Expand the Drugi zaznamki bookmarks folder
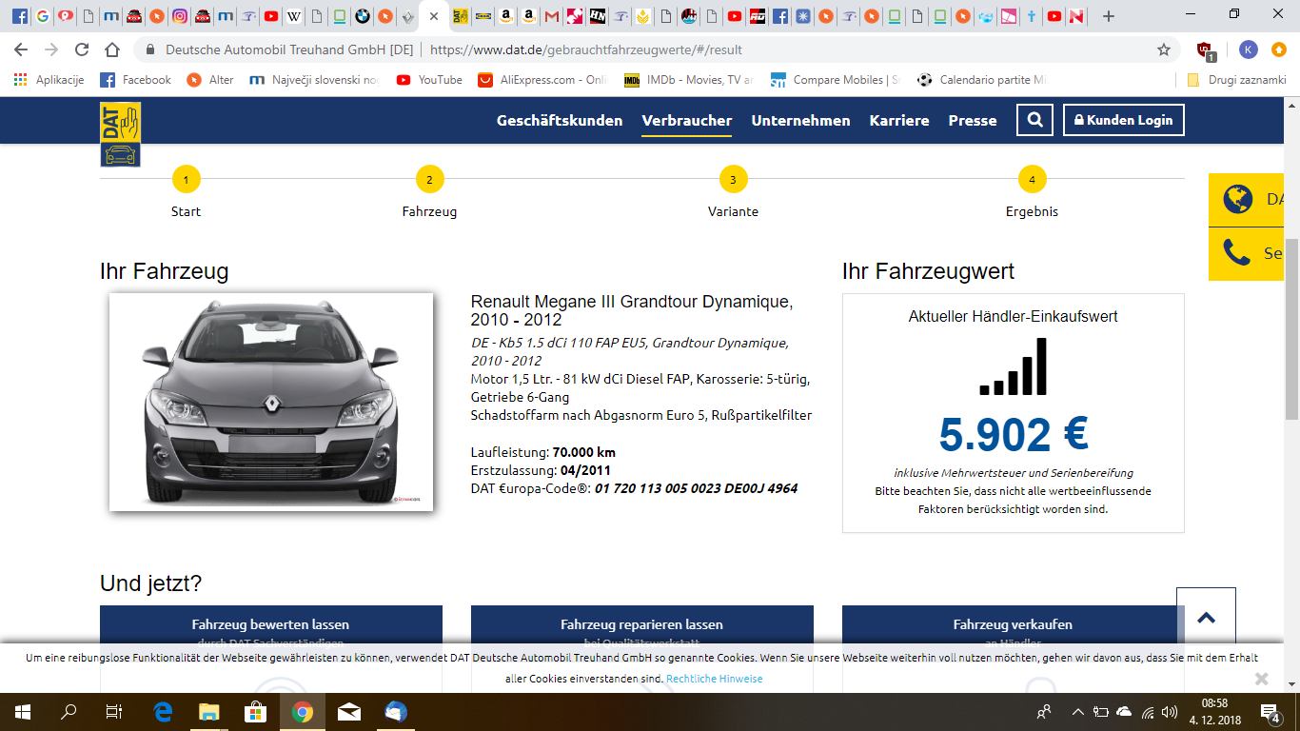 (1236, 80)
